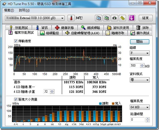Screen dimensions: 159x130
Task: Toggle the 區塊大小測量 block size checkbox
Action: tap(16, 99)
